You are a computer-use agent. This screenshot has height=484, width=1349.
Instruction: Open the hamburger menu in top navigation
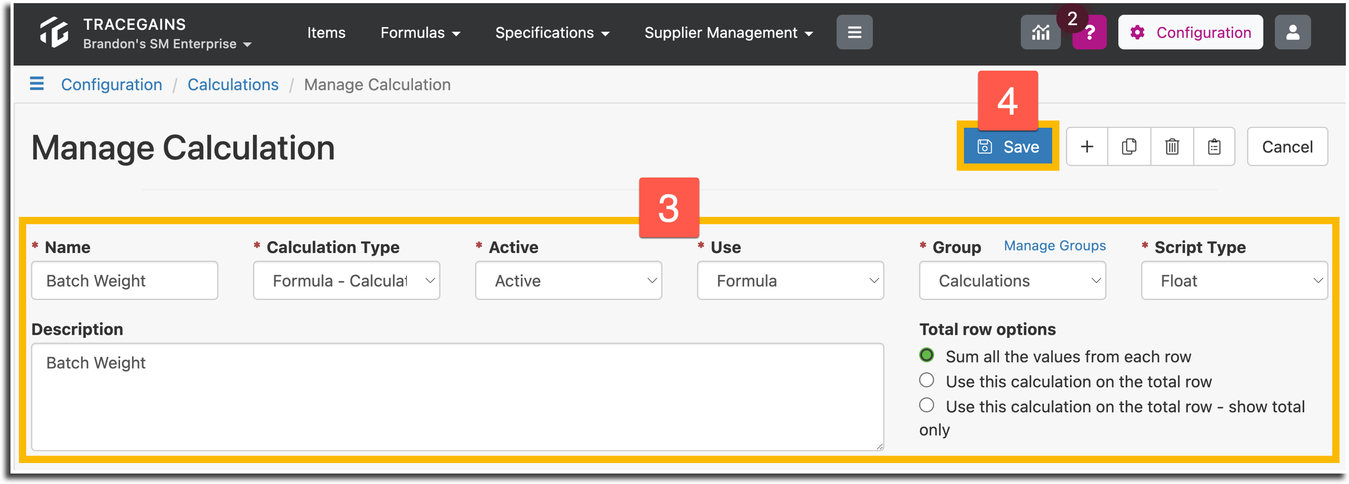pyautogui.click(x=854, y=32)
